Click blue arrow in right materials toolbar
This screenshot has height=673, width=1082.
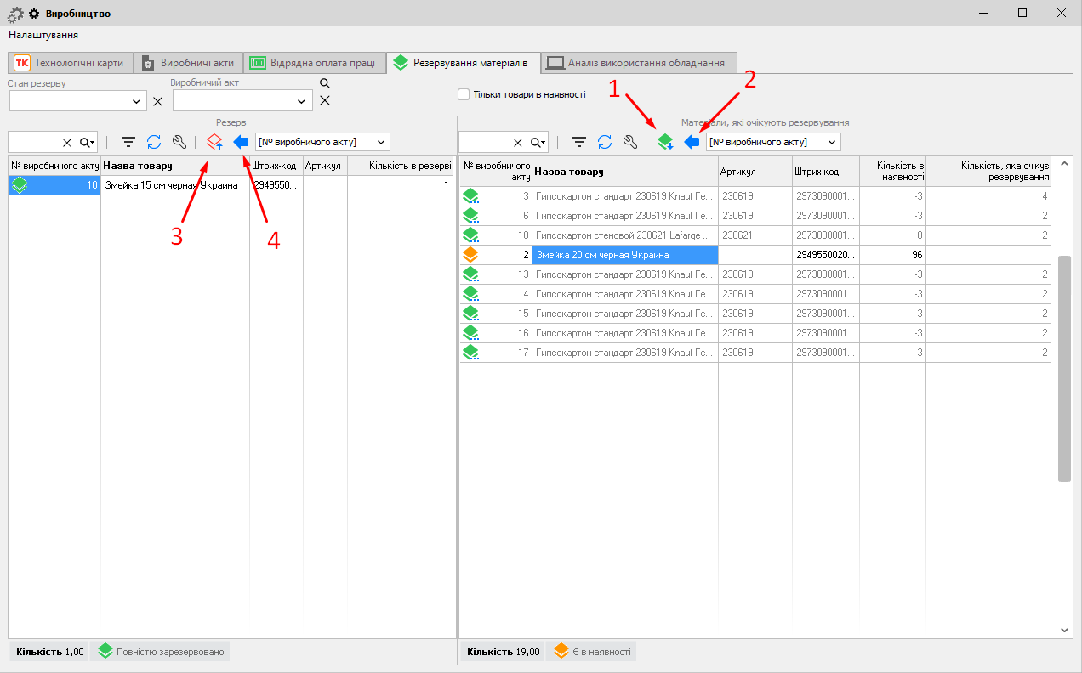point(692,142)
